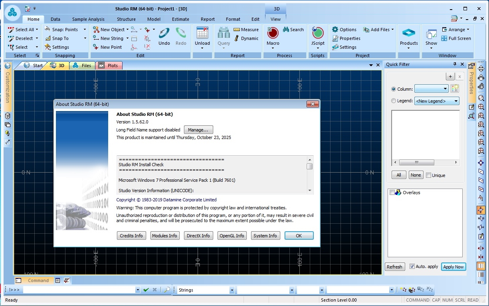This screenshot has width=489, height=306.
Task: Open Snapping Settings
Action: (57, 47)
